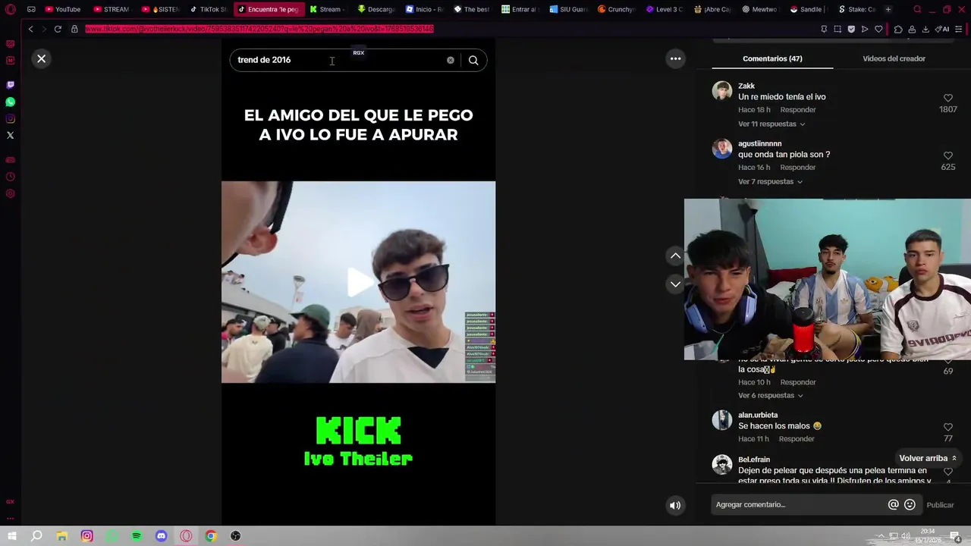Reply to agustiinnnnn's comment
This screenshot has width=971, height=546.
click(x=797, y=167)
